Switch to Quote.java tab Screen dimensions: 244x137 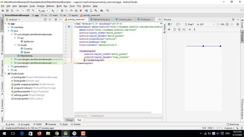145,19
